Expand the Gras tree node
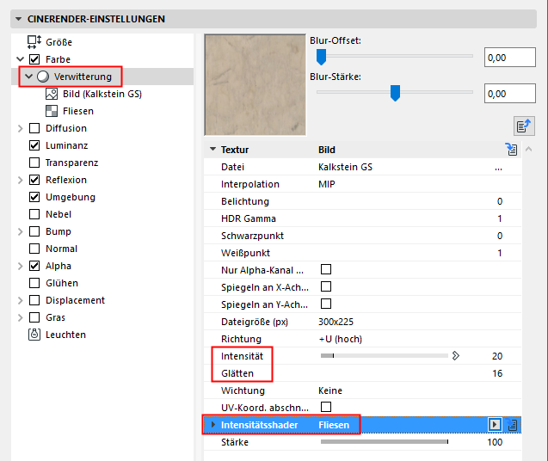548x461 pixels. click(21, 317)
